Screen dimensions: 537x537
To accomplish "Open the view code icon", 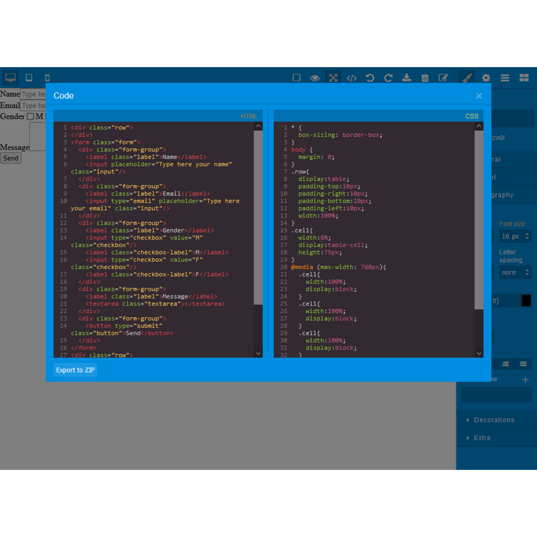I will (x=351, y=78).
